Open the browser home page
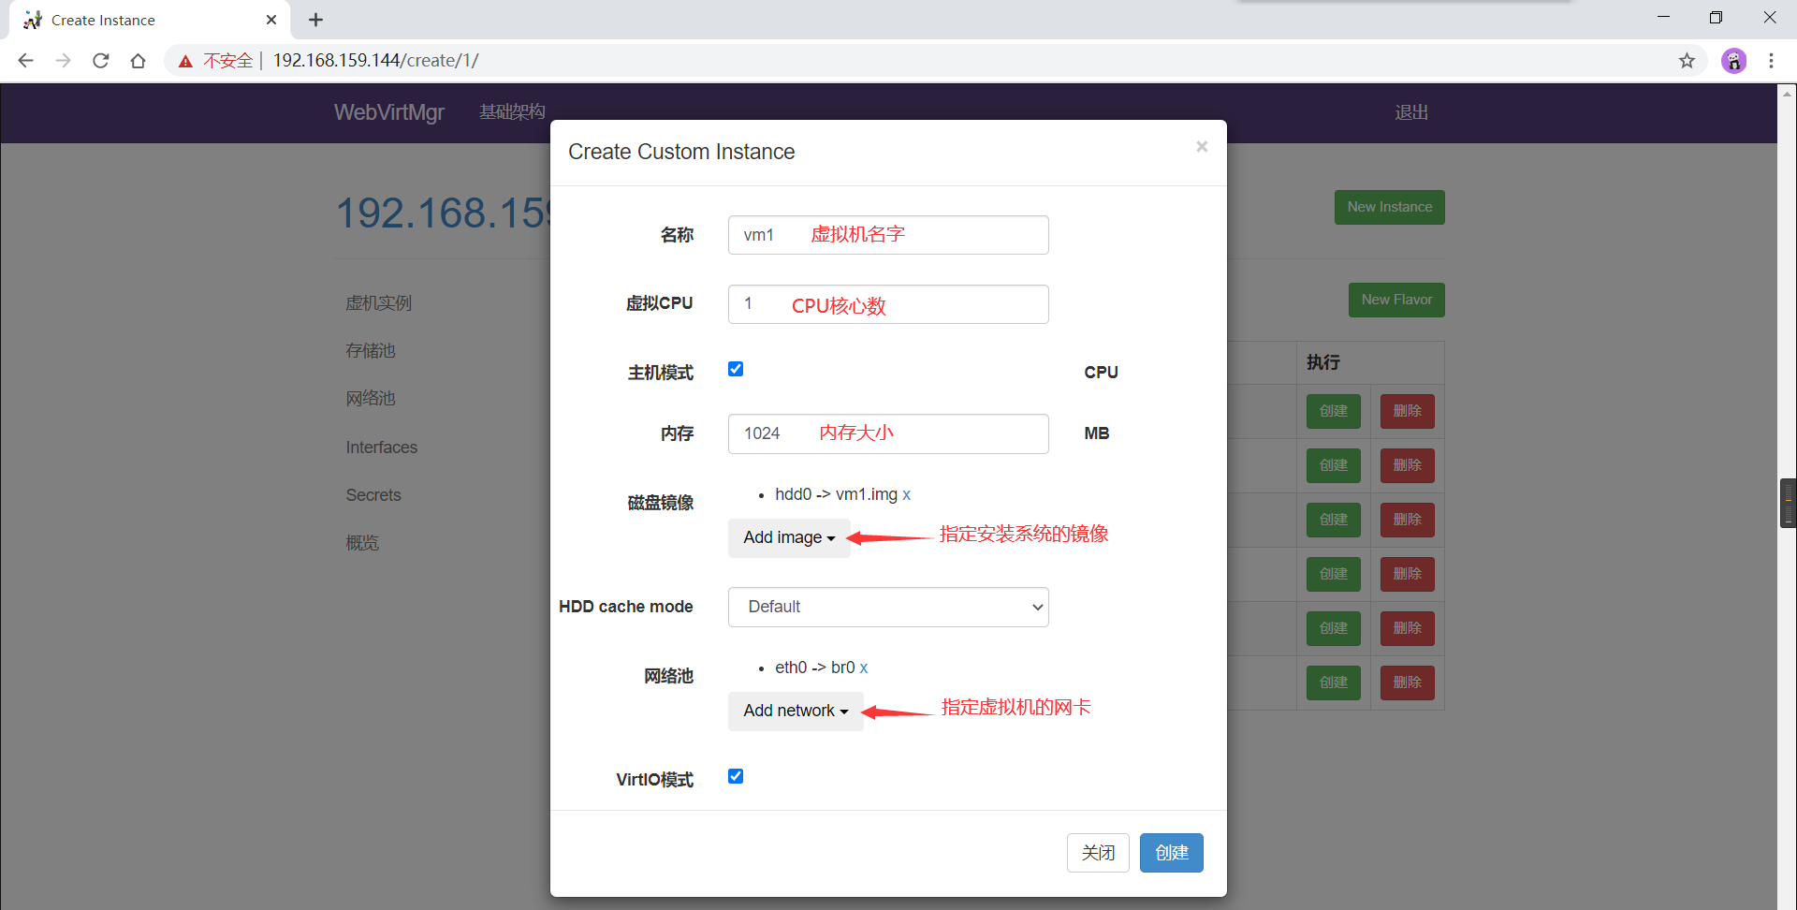1797x910 pixels. [x=138, y=61]
